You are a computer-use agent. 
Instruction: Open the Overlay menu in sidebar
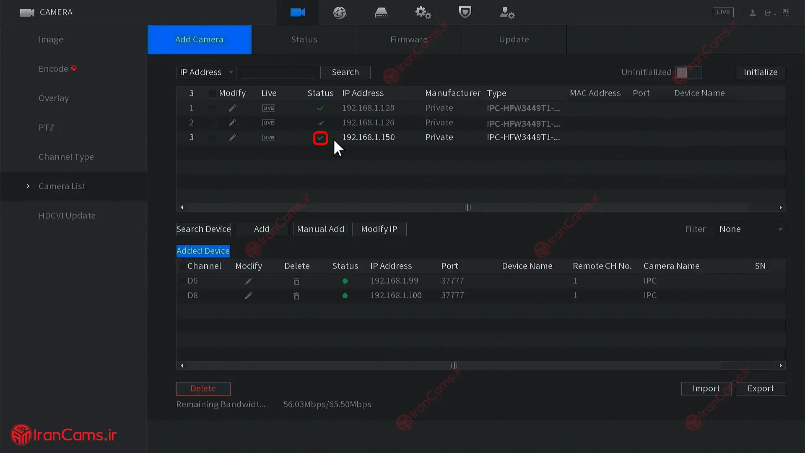click(x=54, y=98)
